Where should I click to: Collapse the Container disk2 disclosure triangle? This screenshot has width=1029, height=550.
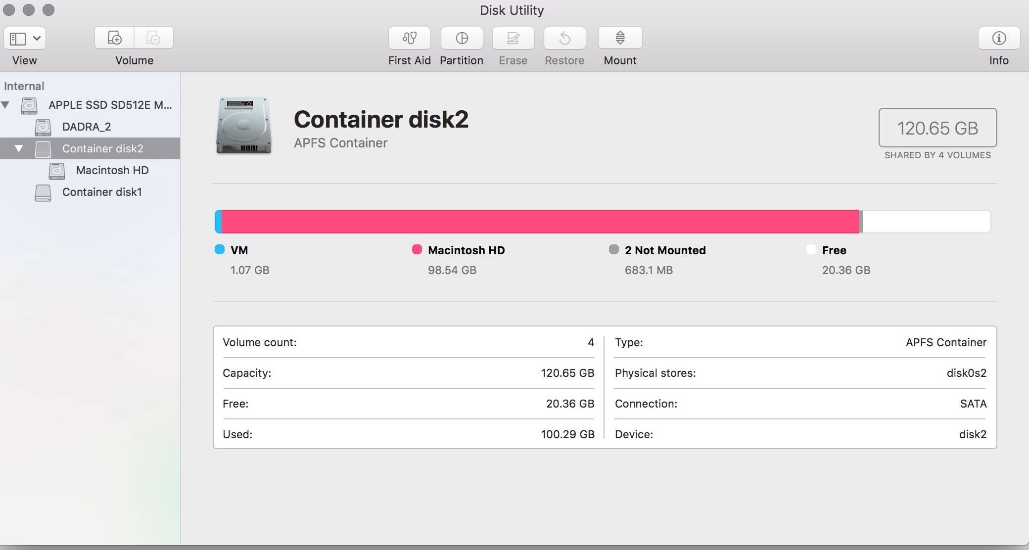[19, 148]
